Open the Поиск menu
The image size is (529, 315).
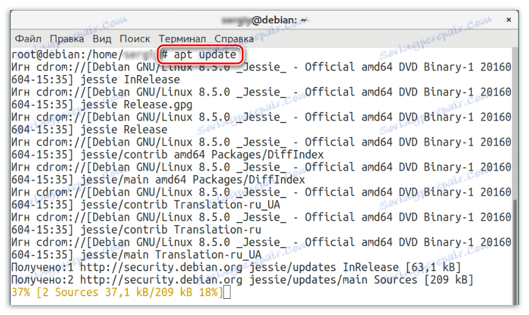tap(135, 38)
